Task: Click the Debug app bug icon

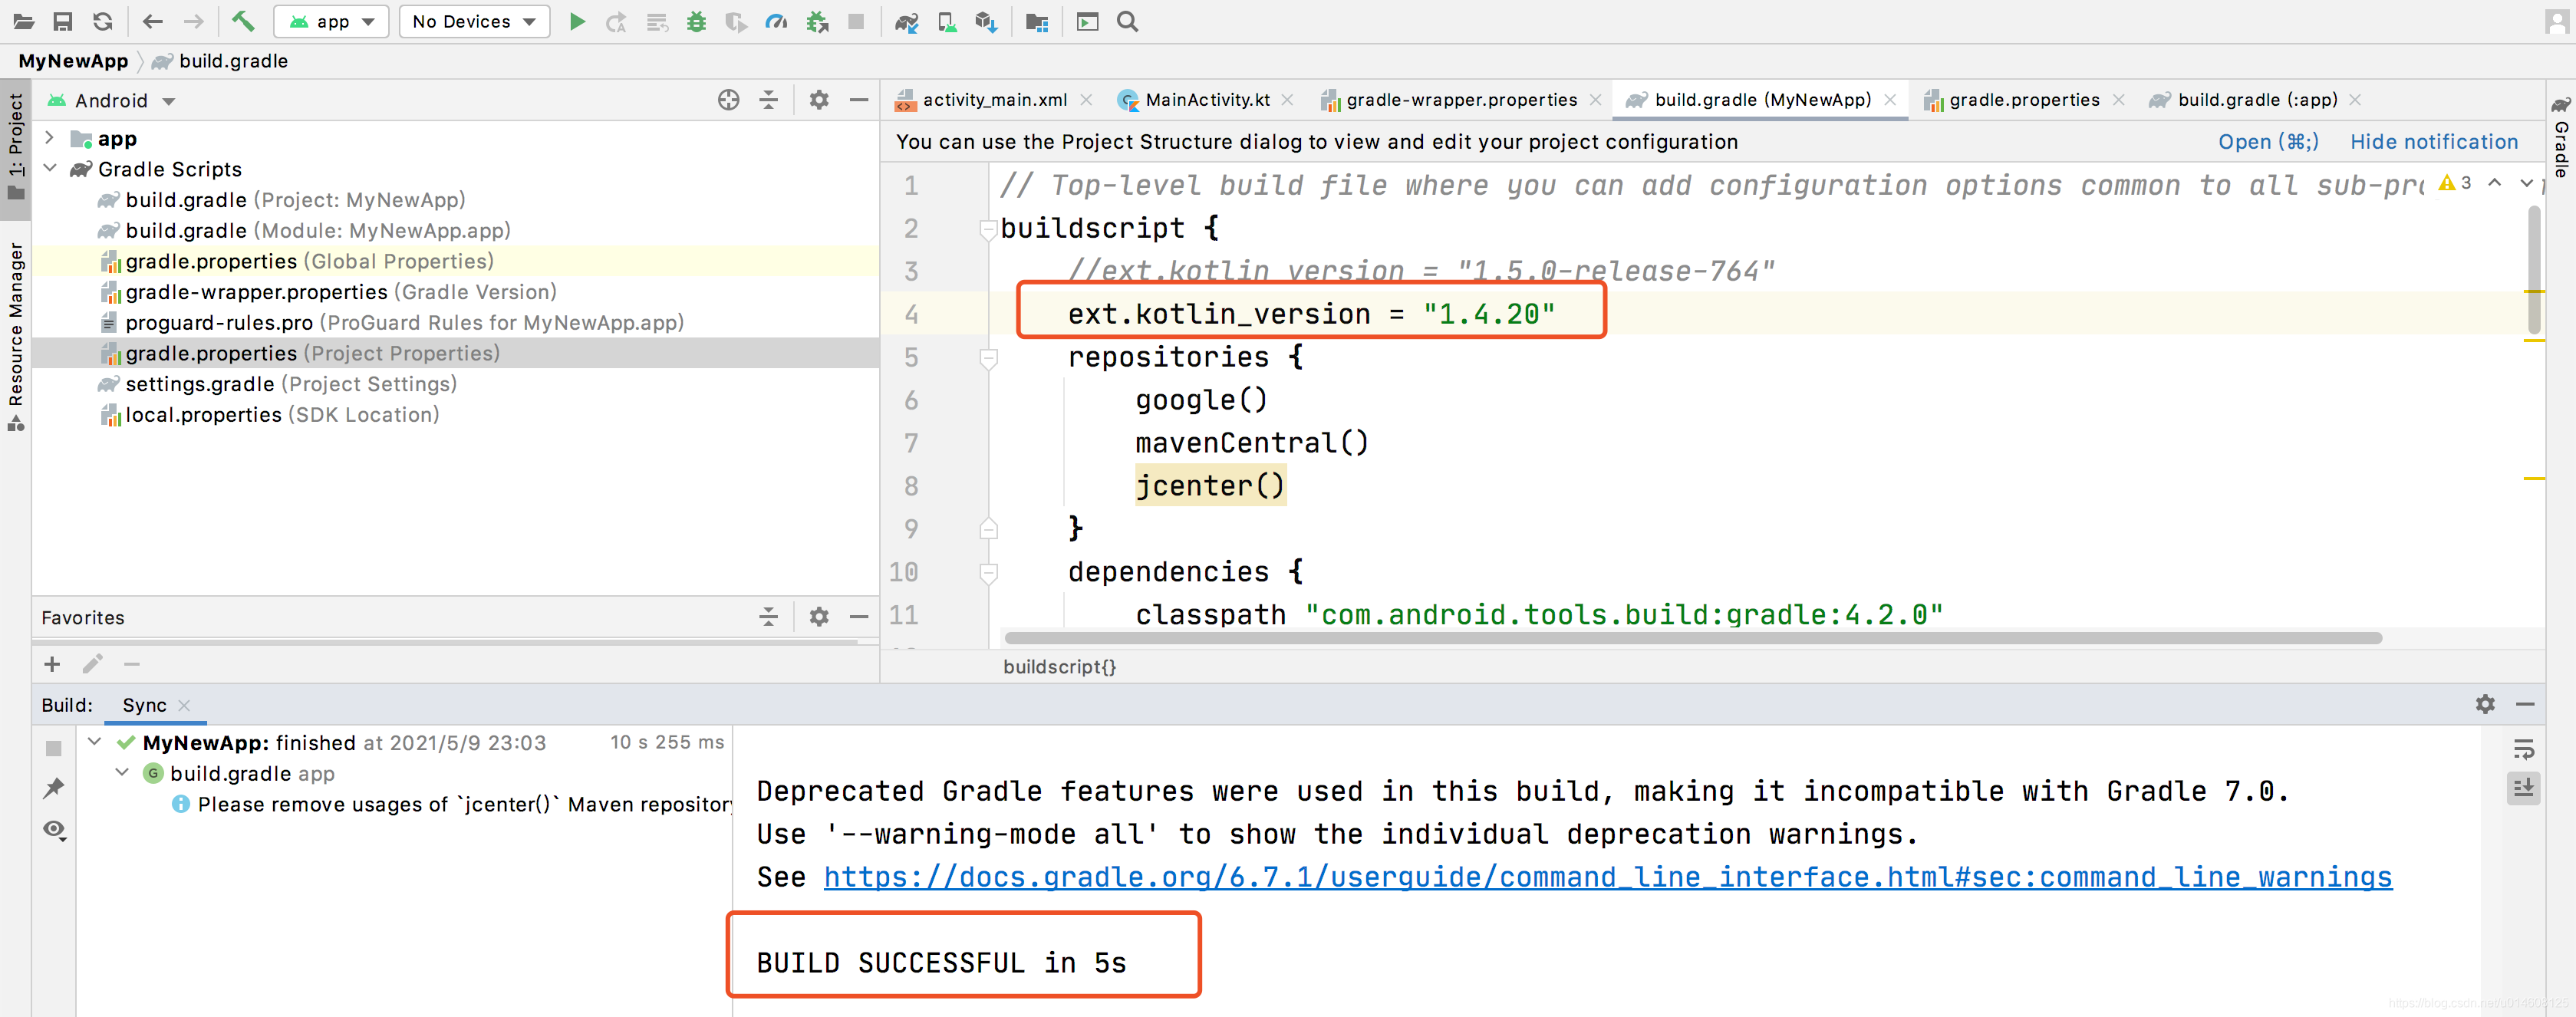Action: (x=696, y=21)
